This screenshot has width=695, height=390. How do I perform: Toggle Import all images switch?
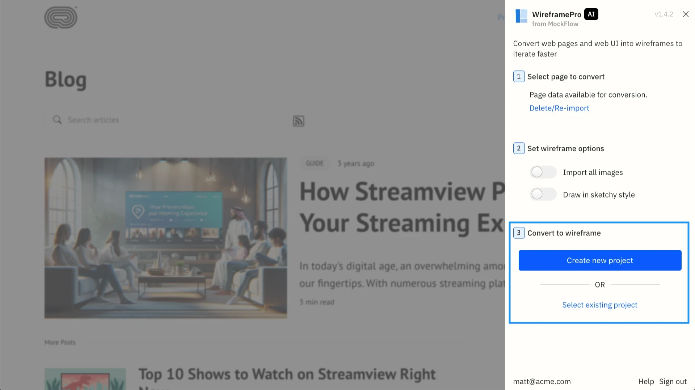tap(543, 172)
